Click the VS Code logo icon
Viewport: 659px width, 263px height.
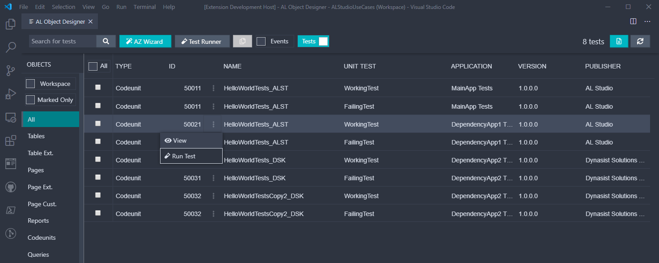click(x=8, y=7)
